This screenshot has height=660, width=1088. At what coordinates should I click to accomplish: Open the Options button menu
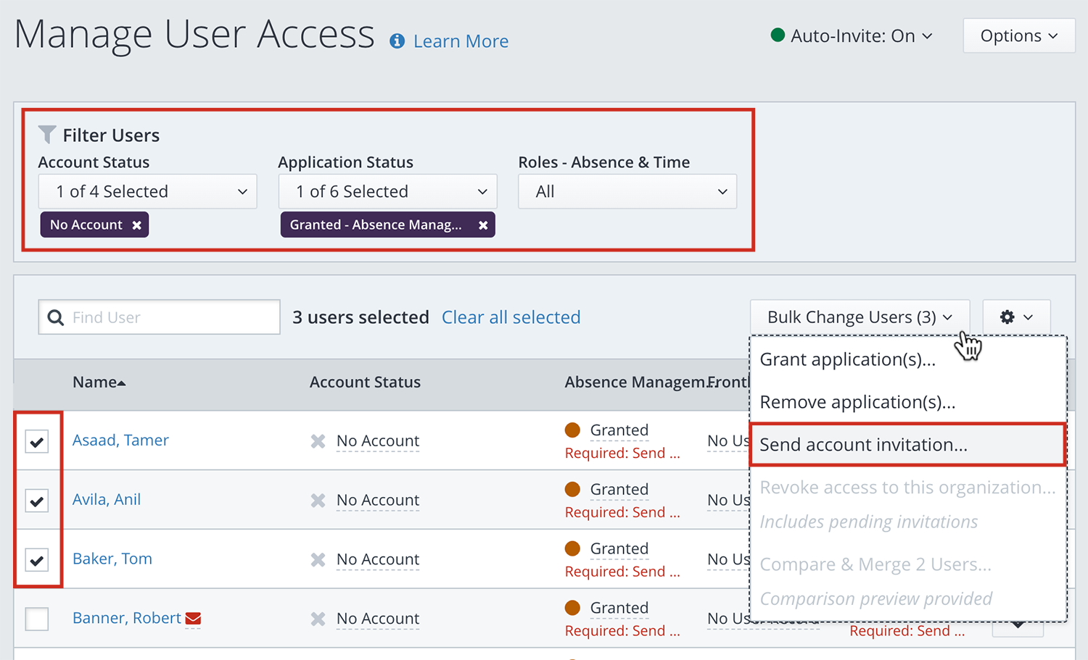pyautogui.click(x=1018, y=35)
